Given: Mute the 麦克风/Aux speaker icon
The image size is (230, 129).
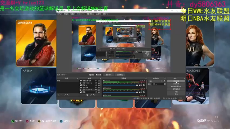Looking at the screenshot, I should pyautogui.click(x=140, y=85).
